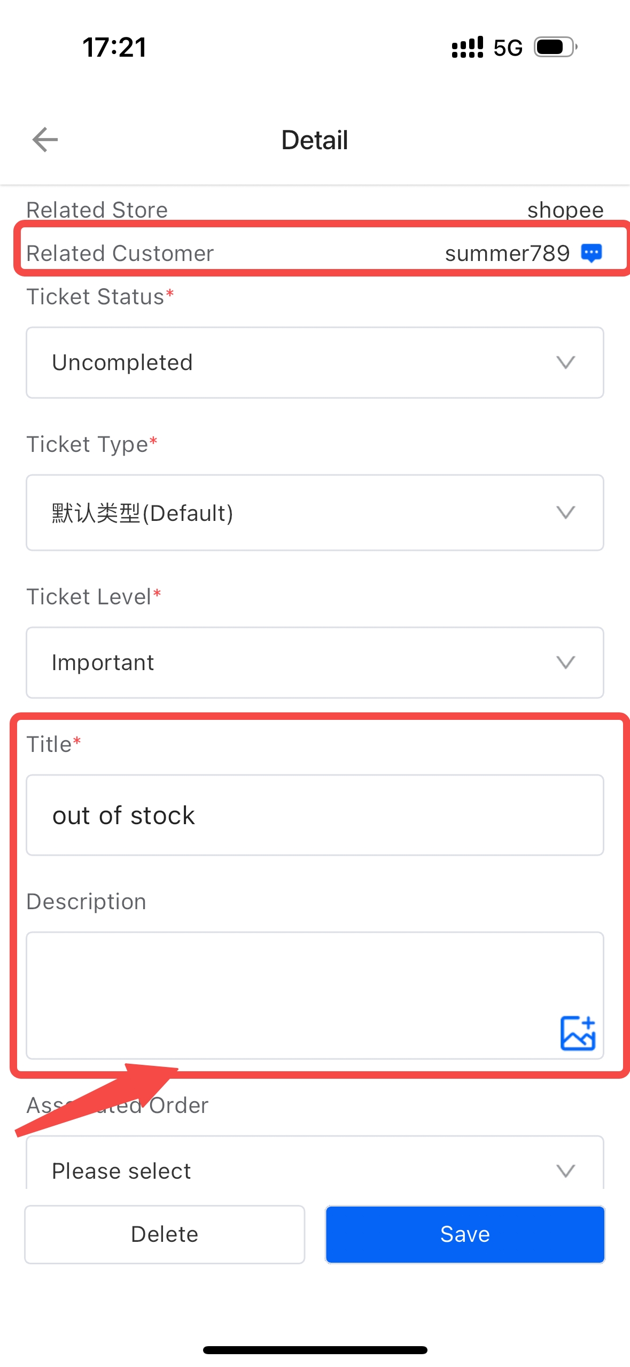Screen dimensions: 630x1367
Task: Tap the Detail page title
Action: point(315,140)
